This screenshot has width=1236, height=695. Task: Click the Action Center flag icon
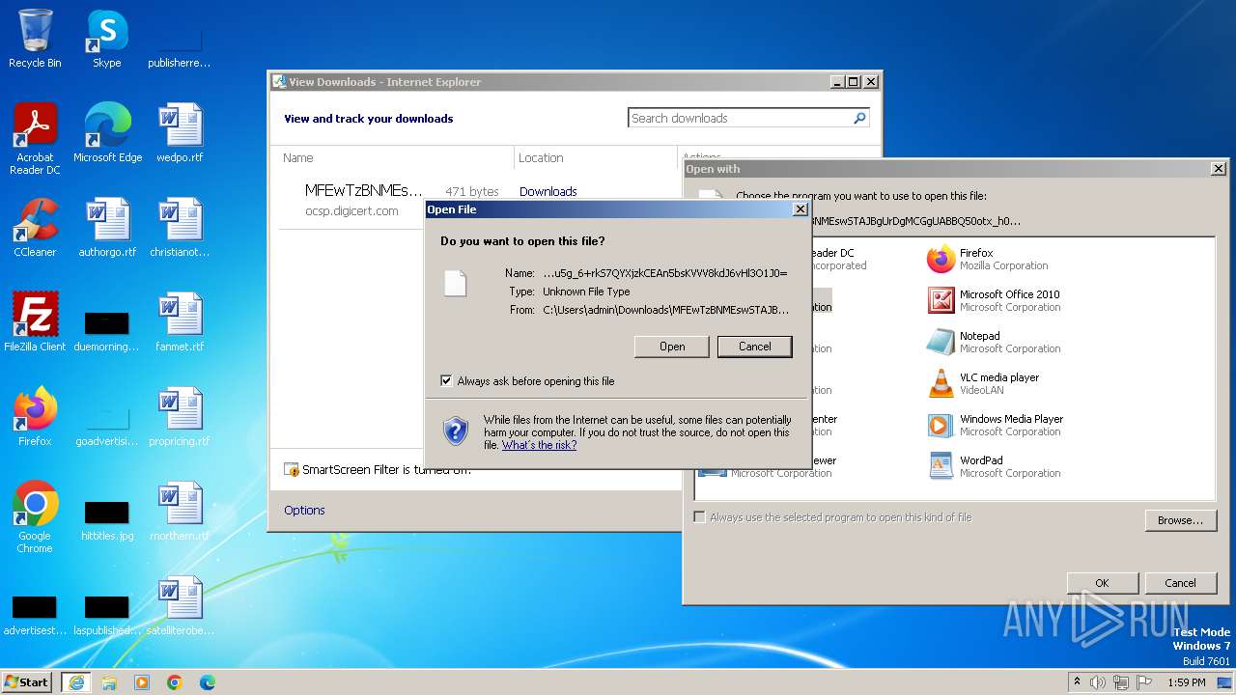(x=1143, y=682)
